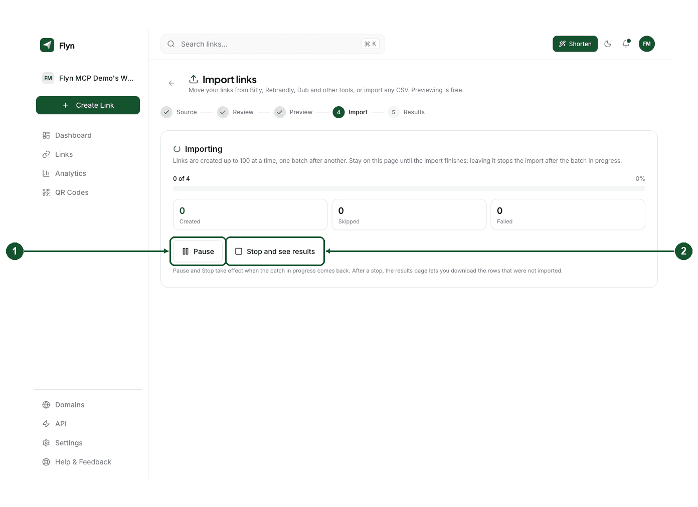Click the Review step in the stepper
Viewport: 698px width, 507px height.
pyautogui.click(x=235, y=112)
